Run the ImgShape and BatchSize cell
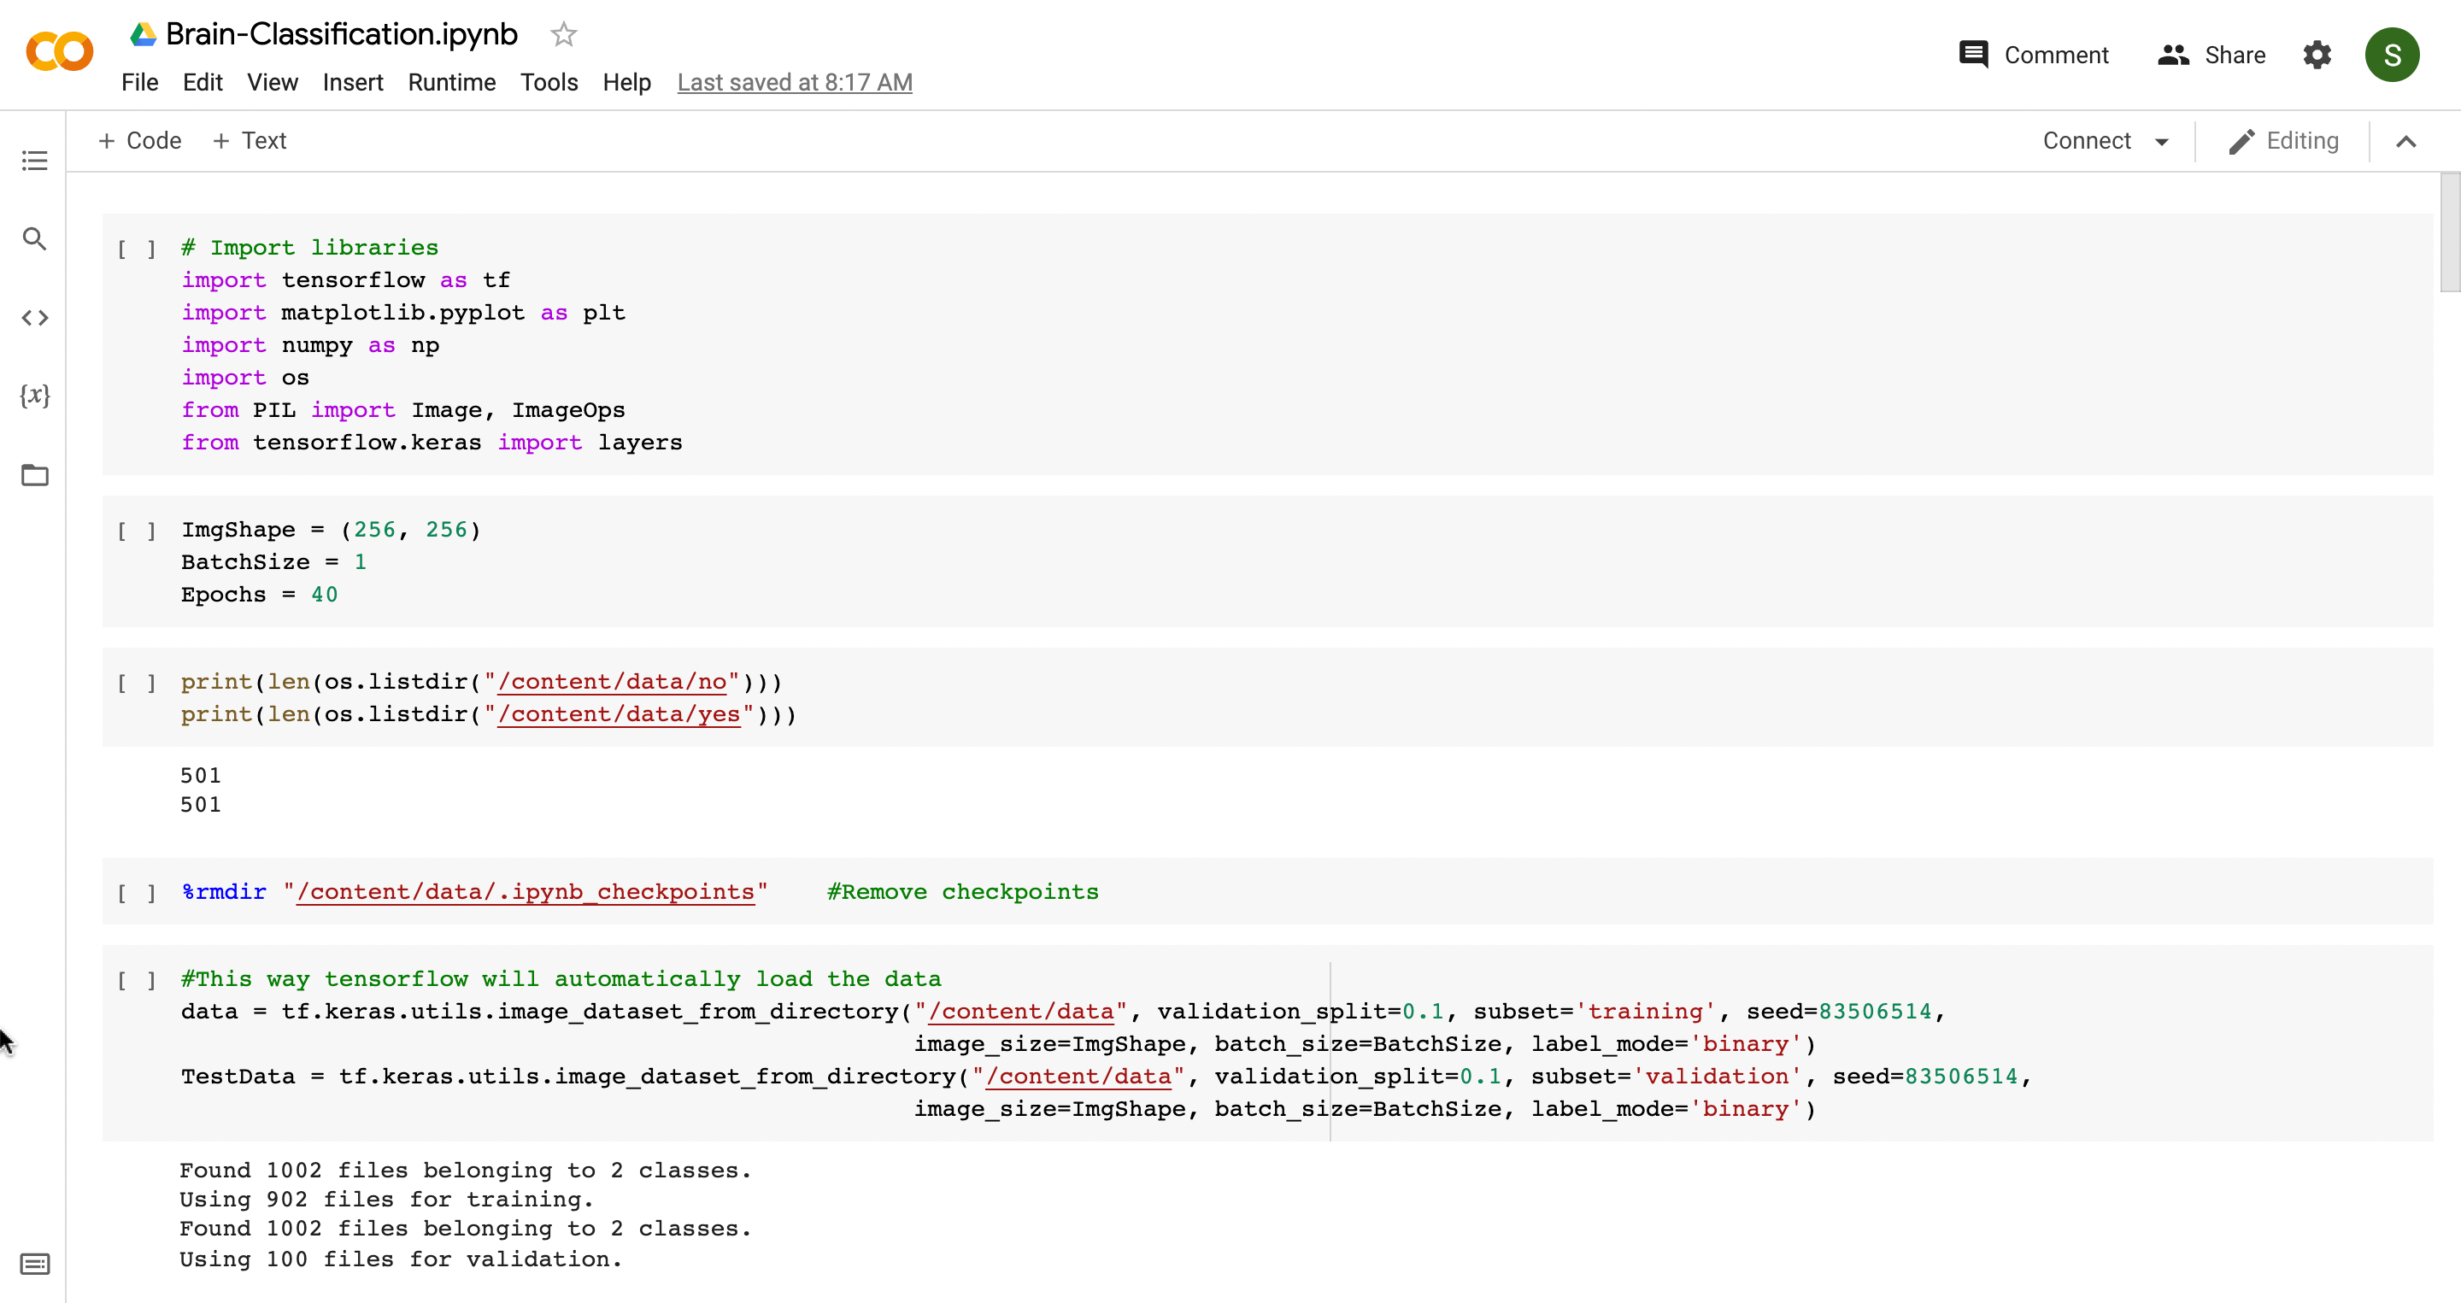 point(137,531)
